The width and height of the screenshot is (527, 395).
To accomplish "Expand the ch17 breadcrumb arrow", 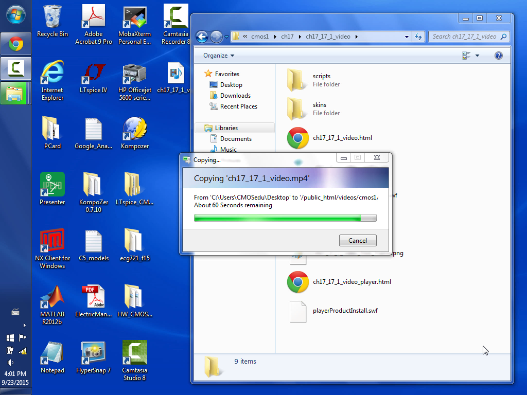I will [x=300, y=37].
